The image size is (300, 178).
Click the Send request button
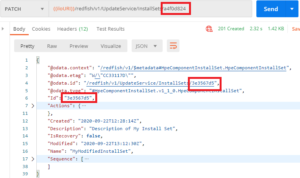click(x=271, y=9)
